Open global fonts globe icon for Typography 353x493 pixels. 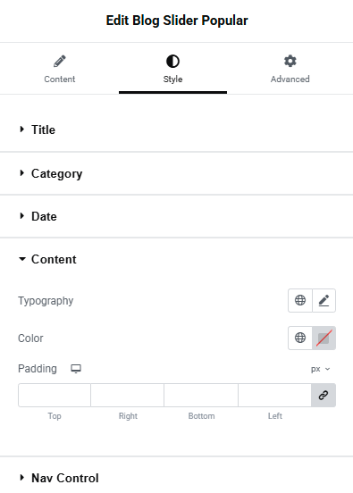tap(300, 300)
